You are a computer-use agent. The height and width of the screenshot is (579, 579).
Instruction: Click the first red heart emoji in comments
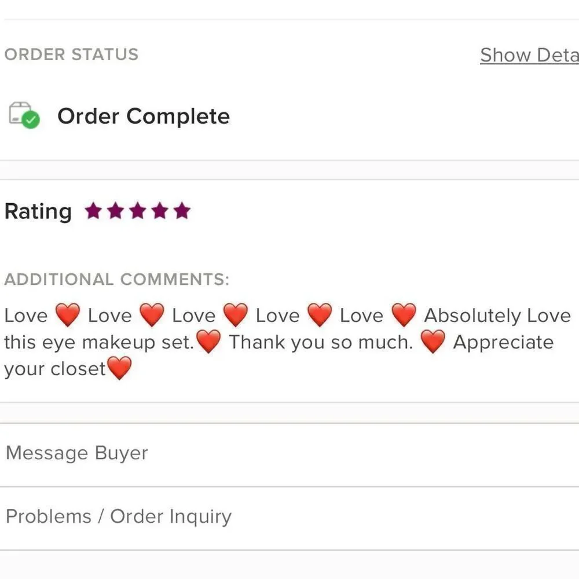tap(68, 315)
